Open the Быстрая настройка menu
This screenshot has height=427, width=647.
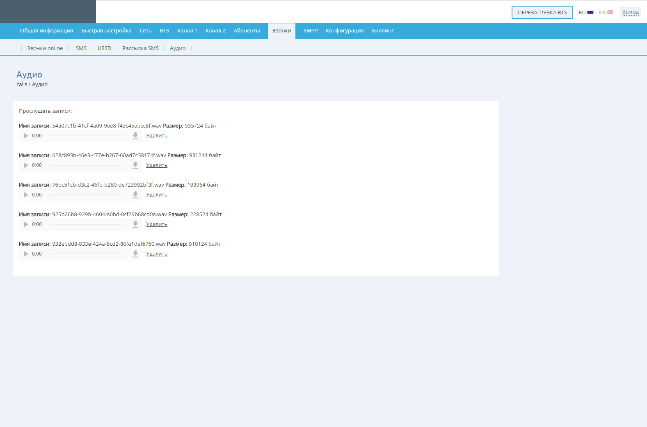click(106, 31)
